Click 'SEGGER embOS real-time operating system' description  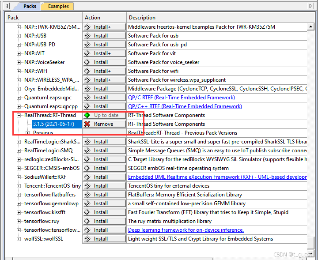178,168
